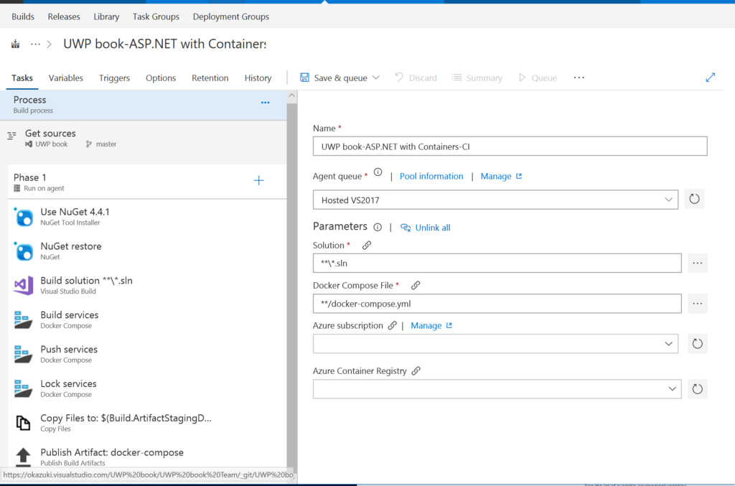This screenshot has height=486, width=735.
Task: Click the link icon beside Solution label
Action: [367, 246]
